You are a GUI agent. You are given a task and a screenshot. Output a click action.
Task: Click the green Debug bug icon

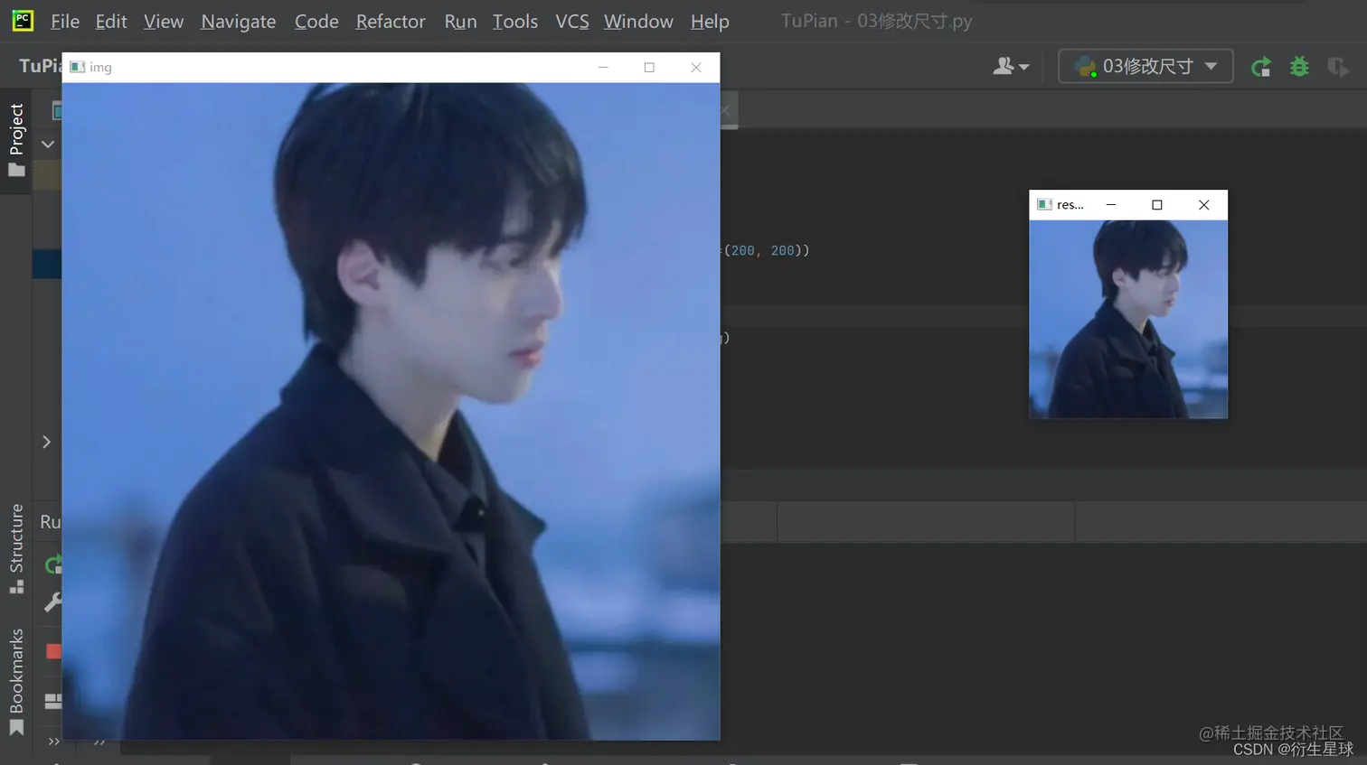[x=1299, y=66]
